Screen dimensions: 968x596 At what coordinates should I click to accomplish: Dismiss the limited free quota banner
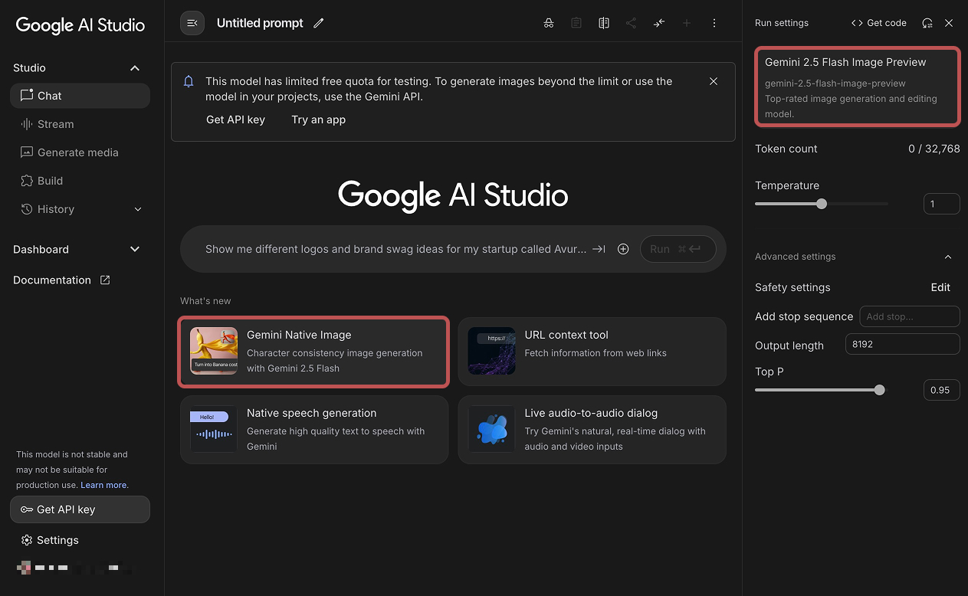click(714, 81)
